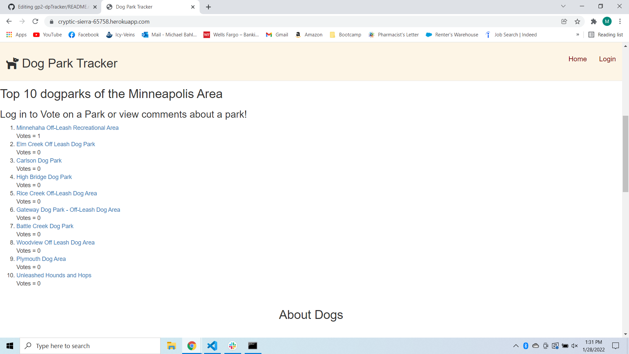Switch to Editing gp2-dpTracker README tab
The width and height of the screenshot is (629, 354).
52,7
